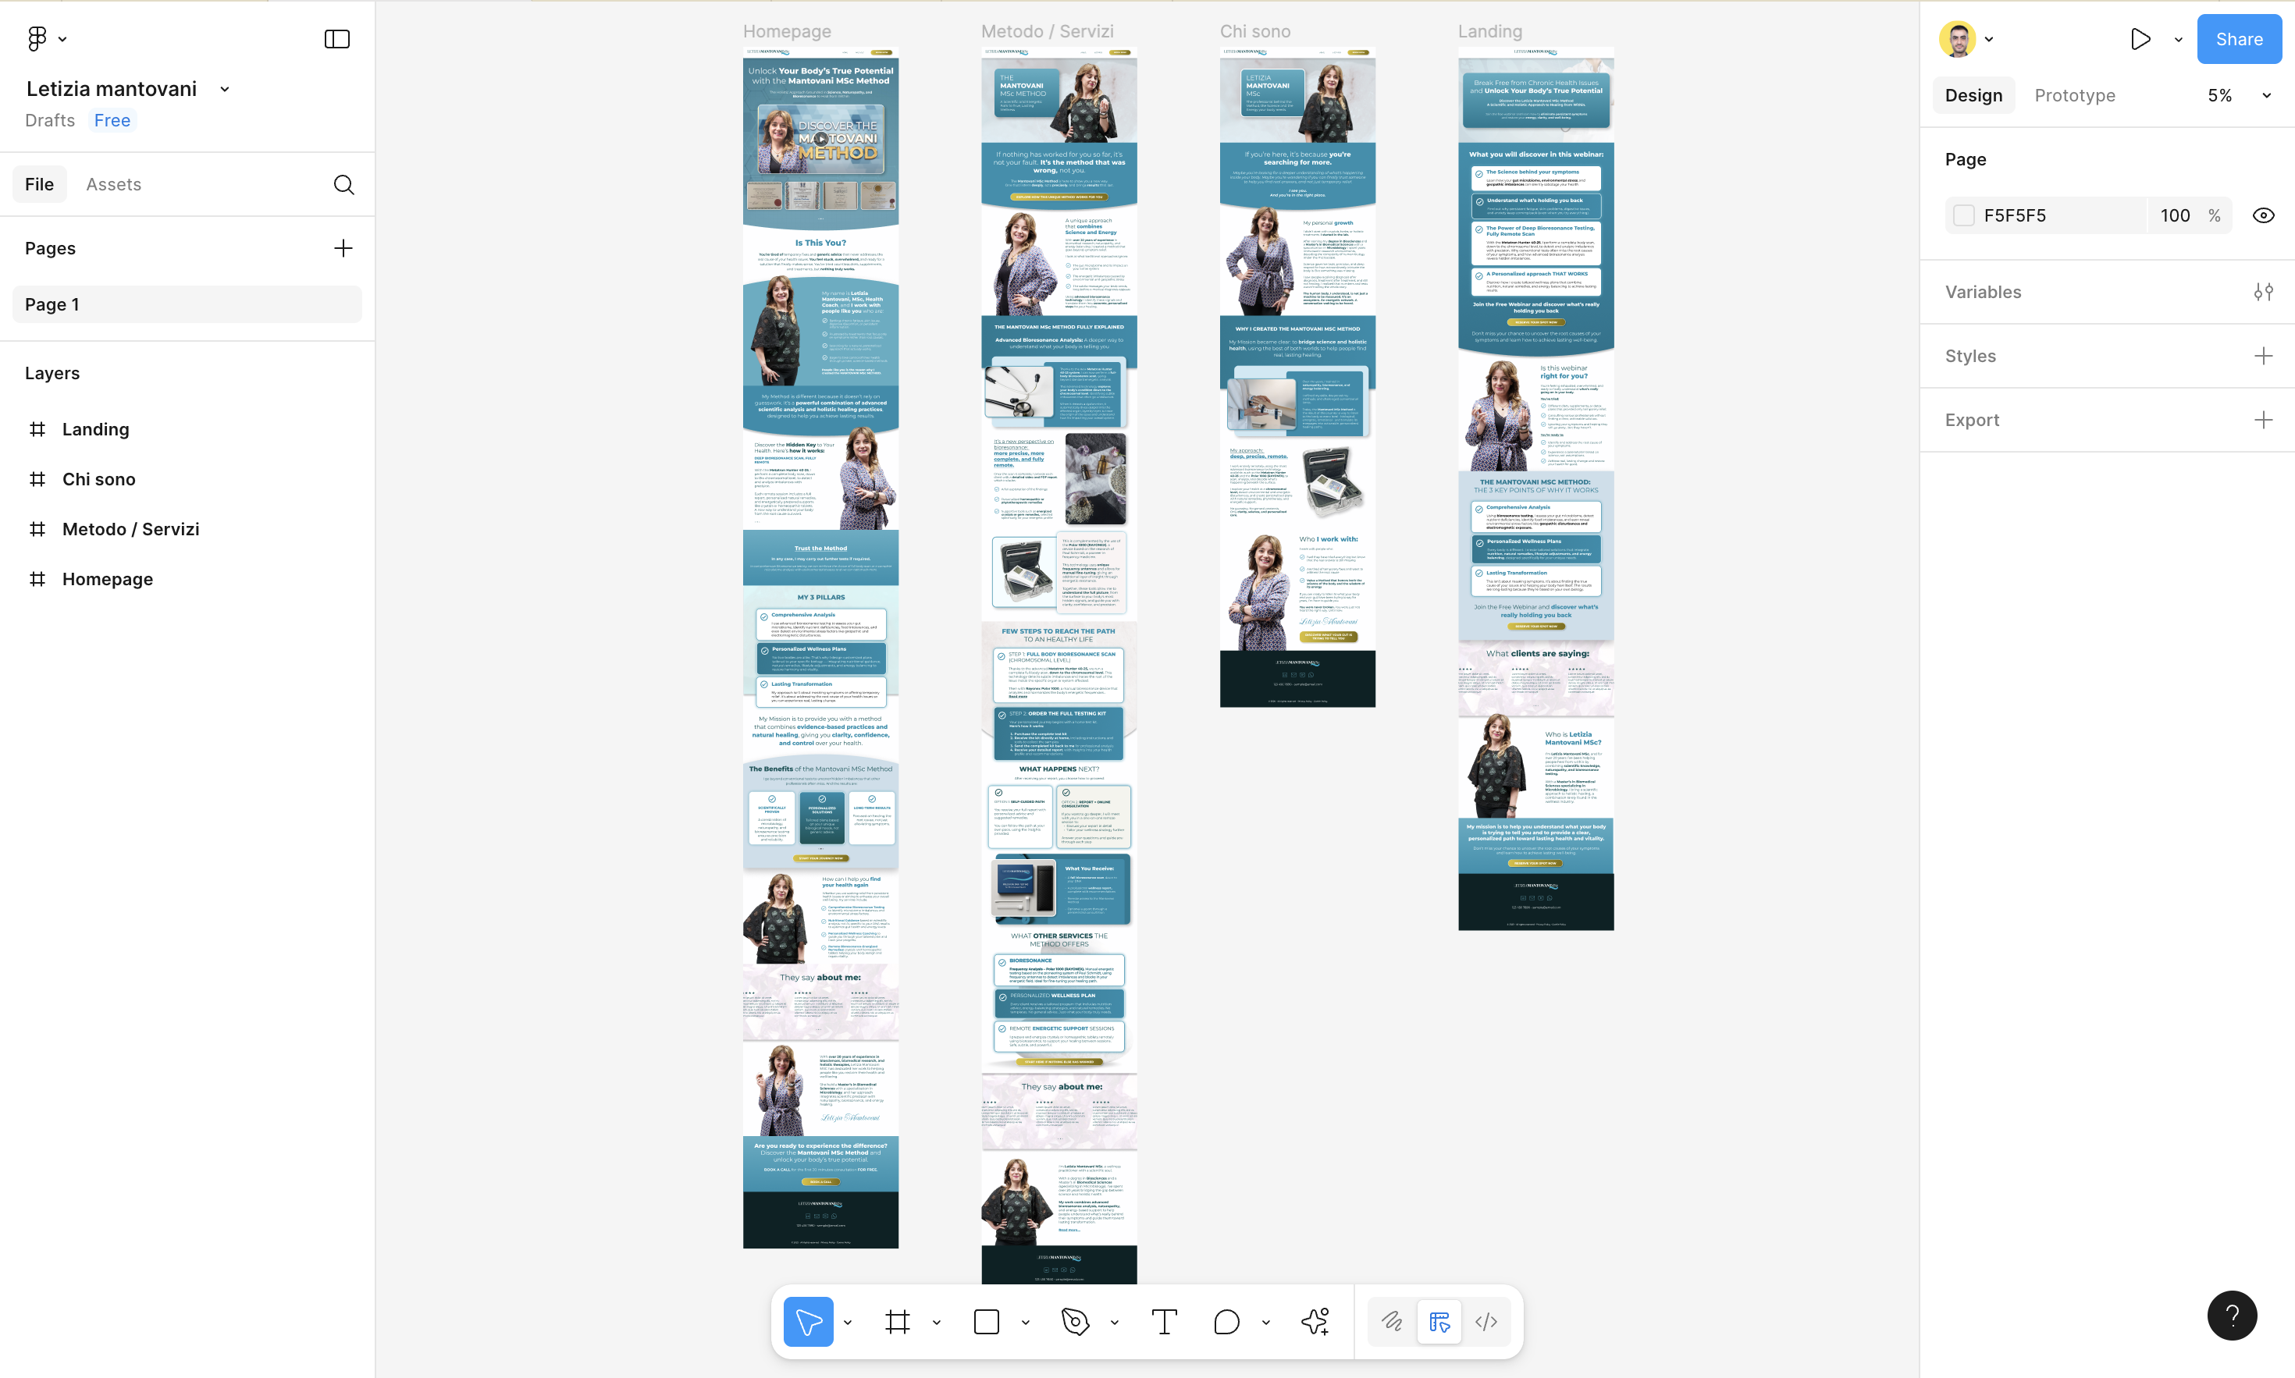This screenshot has width=2295, height=1378.
Task: Select the Rectangle shape tool
Action: (987, 1321)
